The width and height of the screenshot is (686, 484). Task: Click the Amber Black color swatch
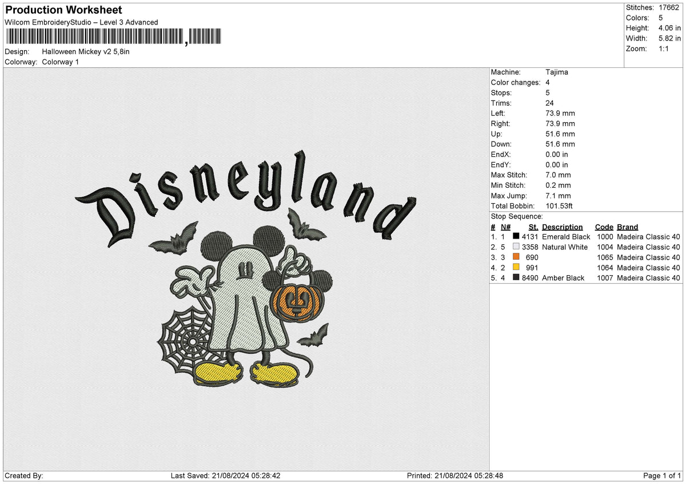coord(516,278)
